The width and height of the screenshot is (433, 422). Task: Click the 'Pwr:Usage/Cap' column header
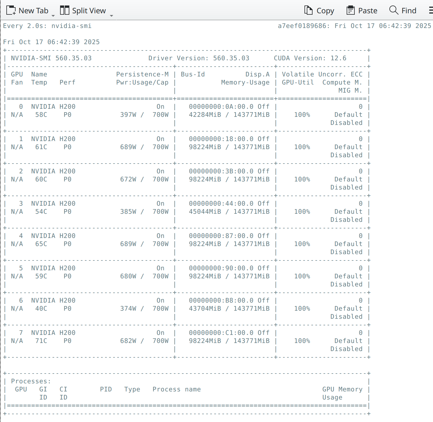(142, 82)
